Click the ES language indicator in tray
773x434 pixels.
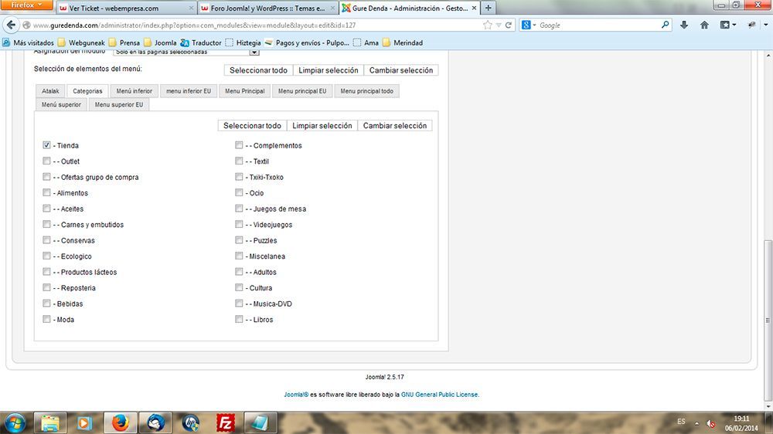(681, 422)
